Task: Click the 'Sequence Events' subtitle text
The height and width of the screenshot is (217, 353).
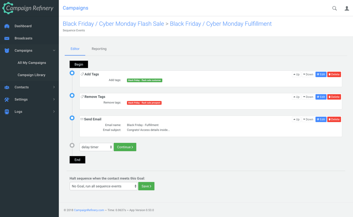Action: point(74,30)
